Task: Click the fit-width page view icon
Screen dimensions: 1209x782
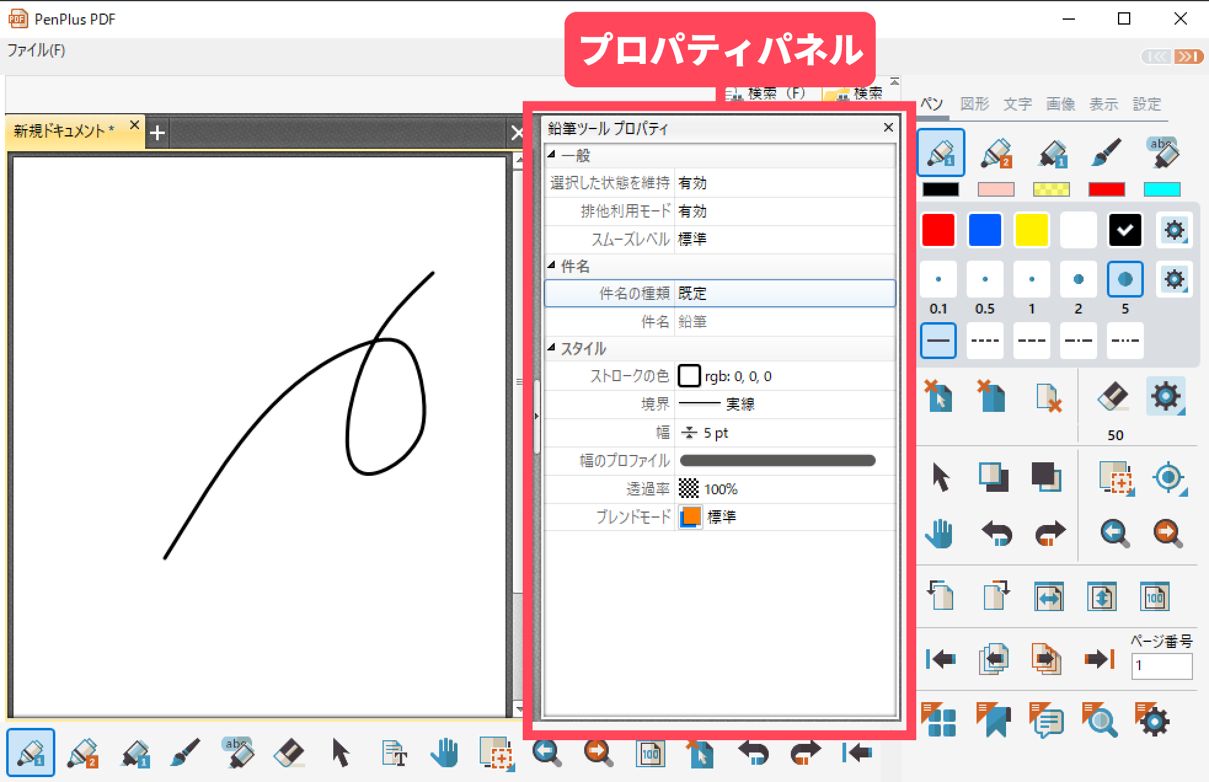Action: [x=1048, y=596]
